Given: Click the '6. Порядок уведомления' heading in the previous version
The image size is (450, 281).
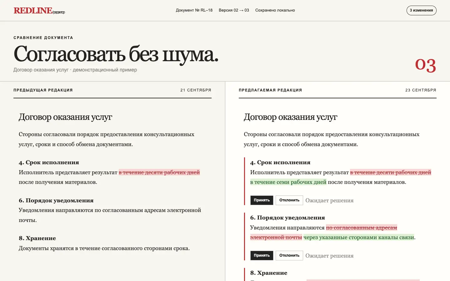Looking at the screenshot, I should [x=56, y=200].
